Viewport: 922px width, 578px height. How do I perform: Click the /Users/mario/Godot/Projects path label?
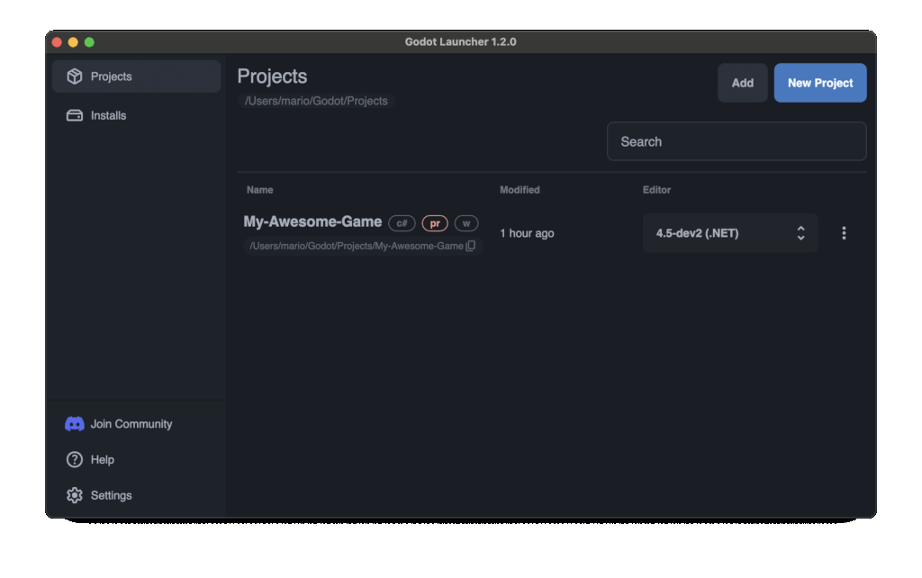click(316, 101)
